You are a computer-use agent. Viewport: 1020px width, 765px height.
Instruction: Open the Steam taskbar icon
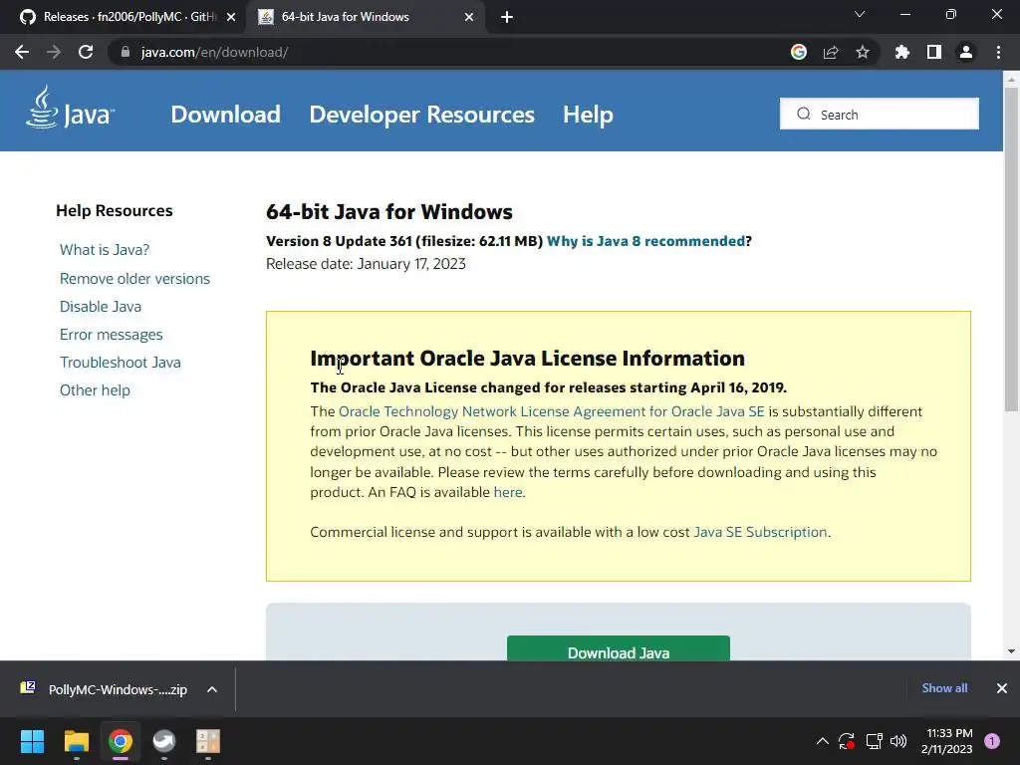pyautogui.click(x=164, y=741)
